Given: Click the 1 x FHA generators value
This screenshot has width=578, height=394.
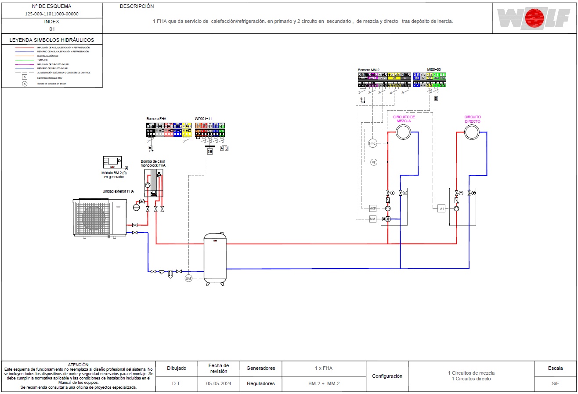Looking at the screenshot, I should click(324, 368).
